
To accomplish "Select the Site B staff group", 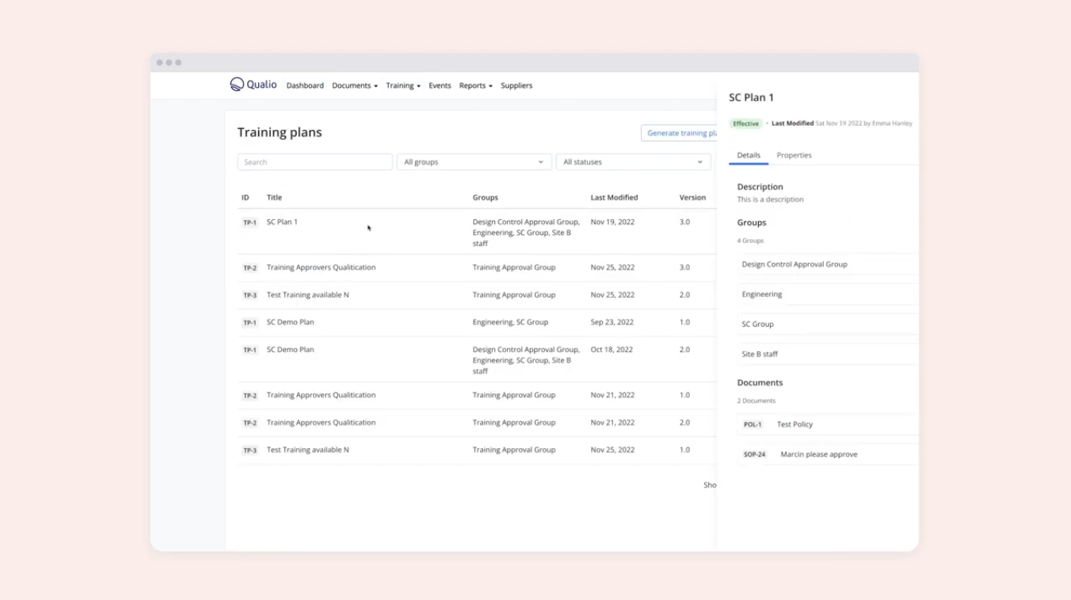I will point(760,354).
